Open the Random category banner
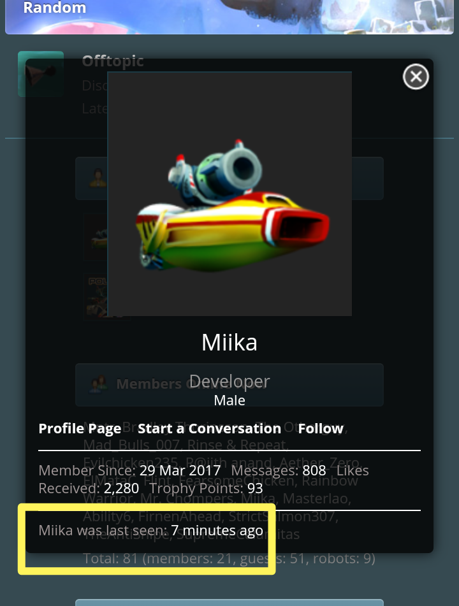 [x=229, y=16]
